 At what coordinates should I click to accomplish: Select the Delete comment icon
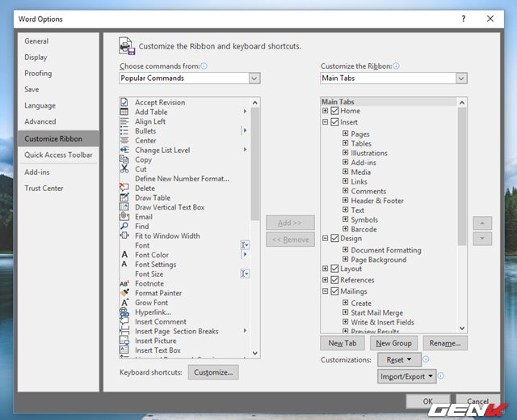[124, 188]
